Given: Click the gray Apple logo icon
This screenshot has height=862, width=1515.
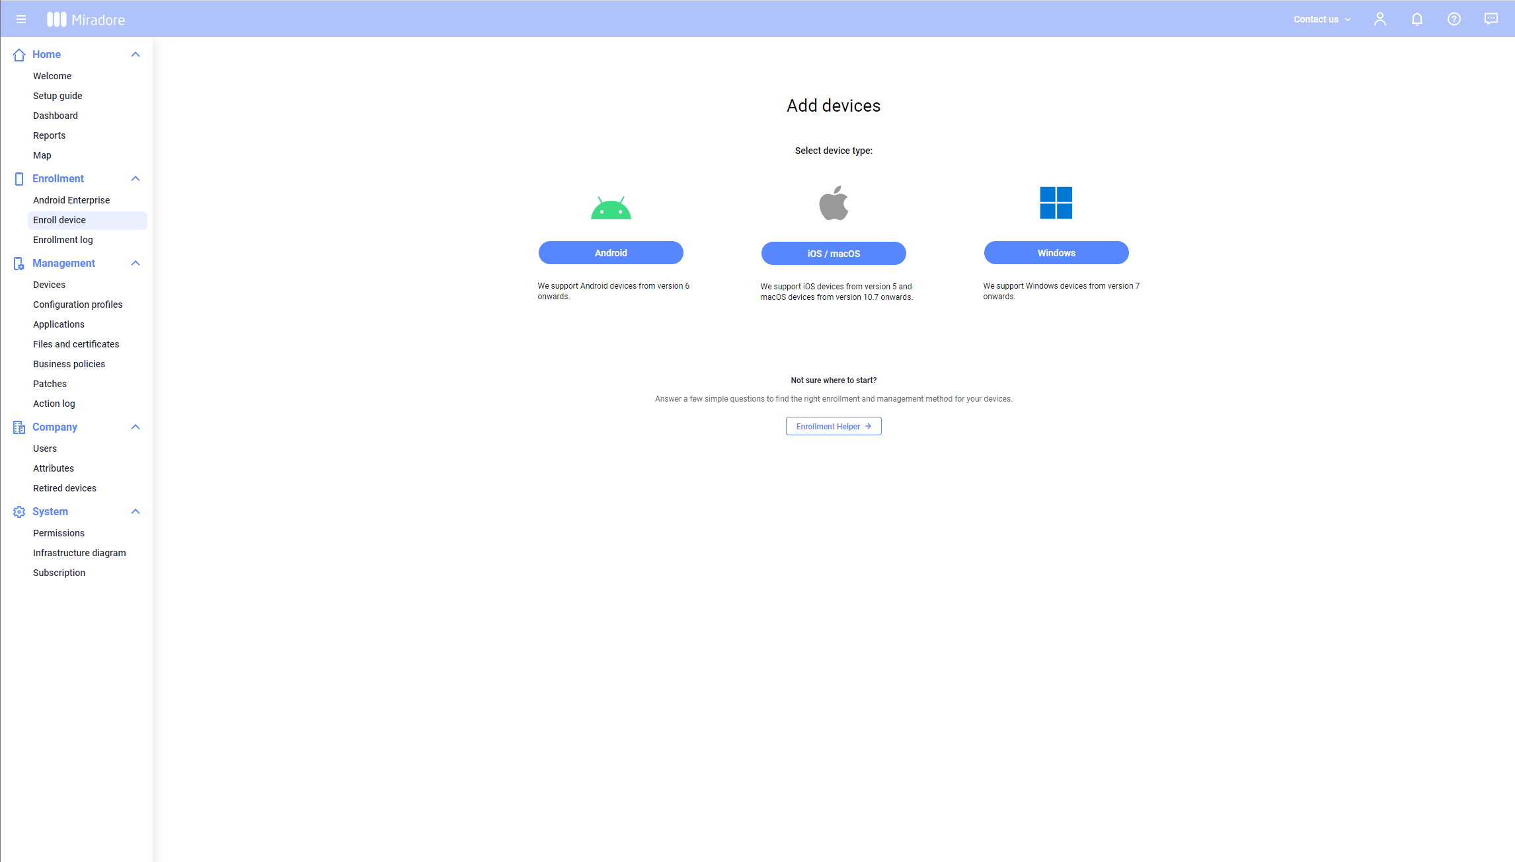Looking at the screenshot, I should click(834, 203).
